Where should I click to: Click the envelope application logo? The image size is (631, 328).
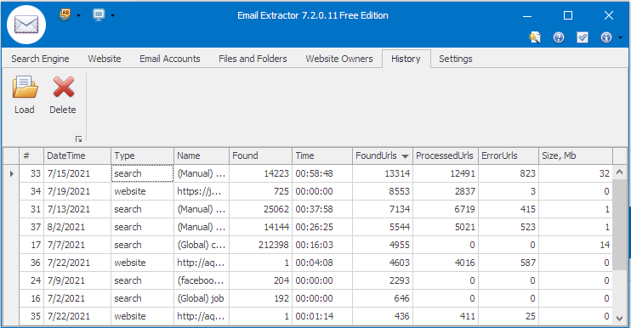[x=26, y=25]
